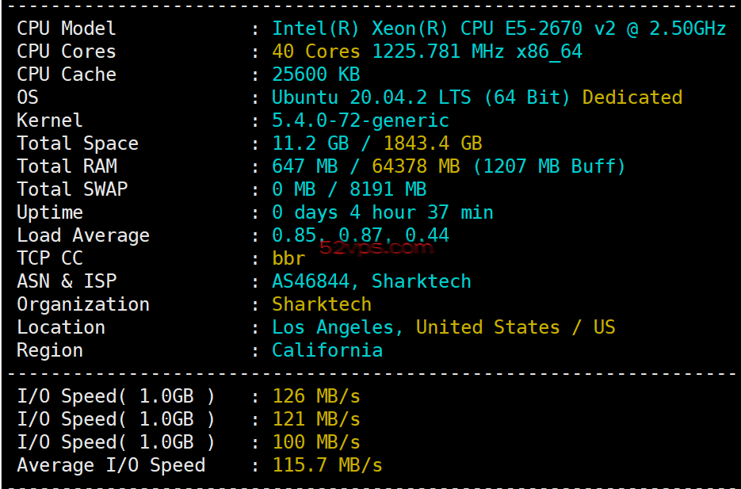Click the '0.44' load average value
The width and height of the screenshot is (741, 489).
point(426,235)
